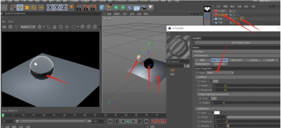Step to next frame
The image size is (281, 128).
point(133,122)
